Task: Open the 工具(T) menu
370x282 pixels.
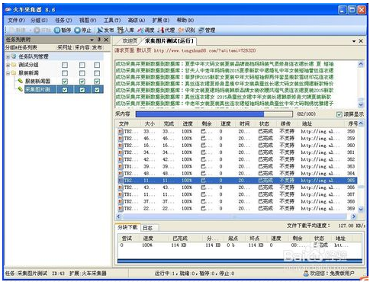Action: [x=112, y=20]
